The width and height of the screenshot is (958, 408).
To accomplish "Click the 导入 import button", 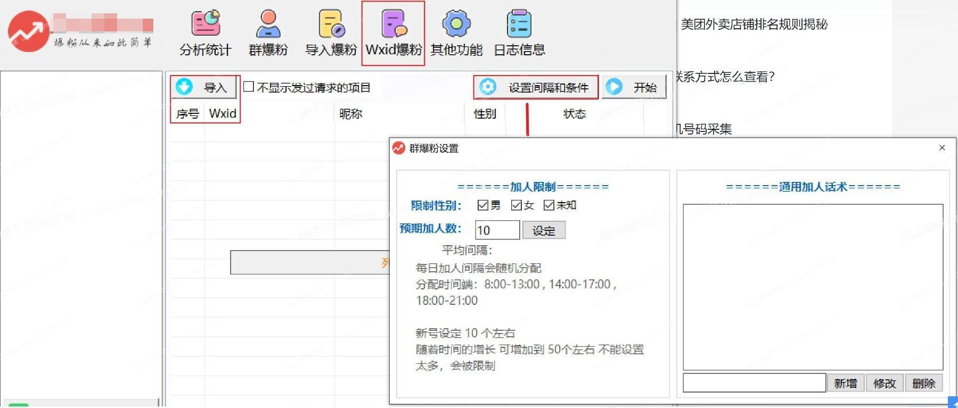I will [x=205, y=87].
